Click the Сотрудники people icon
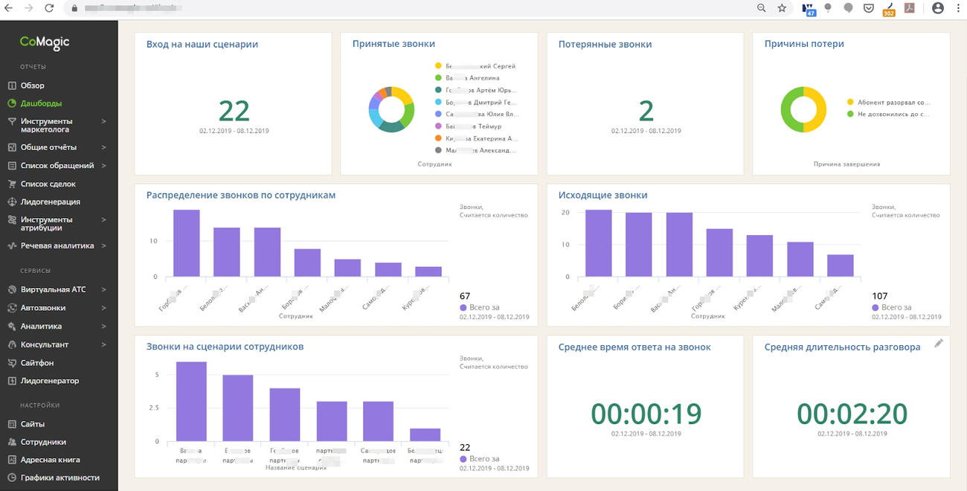The width and height of the screenshot is (967, 491). pyautogui.click(x=12, y=442)
